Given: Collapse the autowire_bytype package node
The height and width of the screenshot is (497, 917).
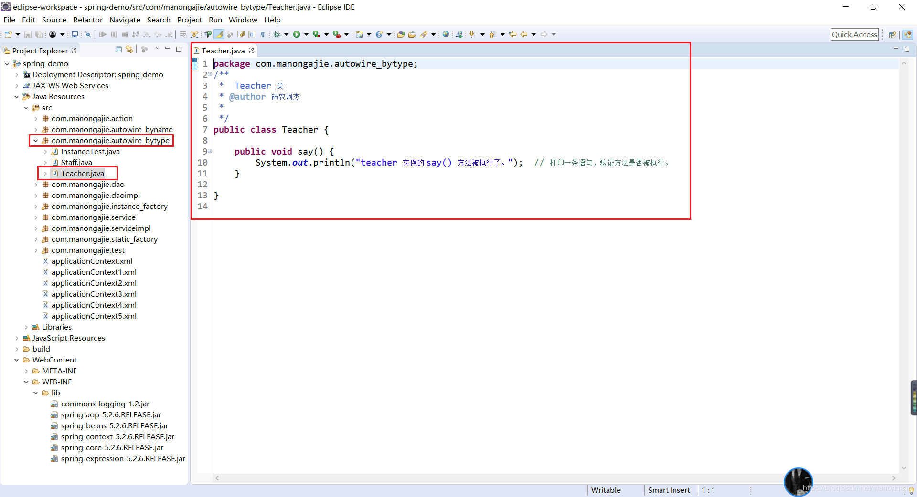Looking at the screenshot, I should tap(36, 141).
